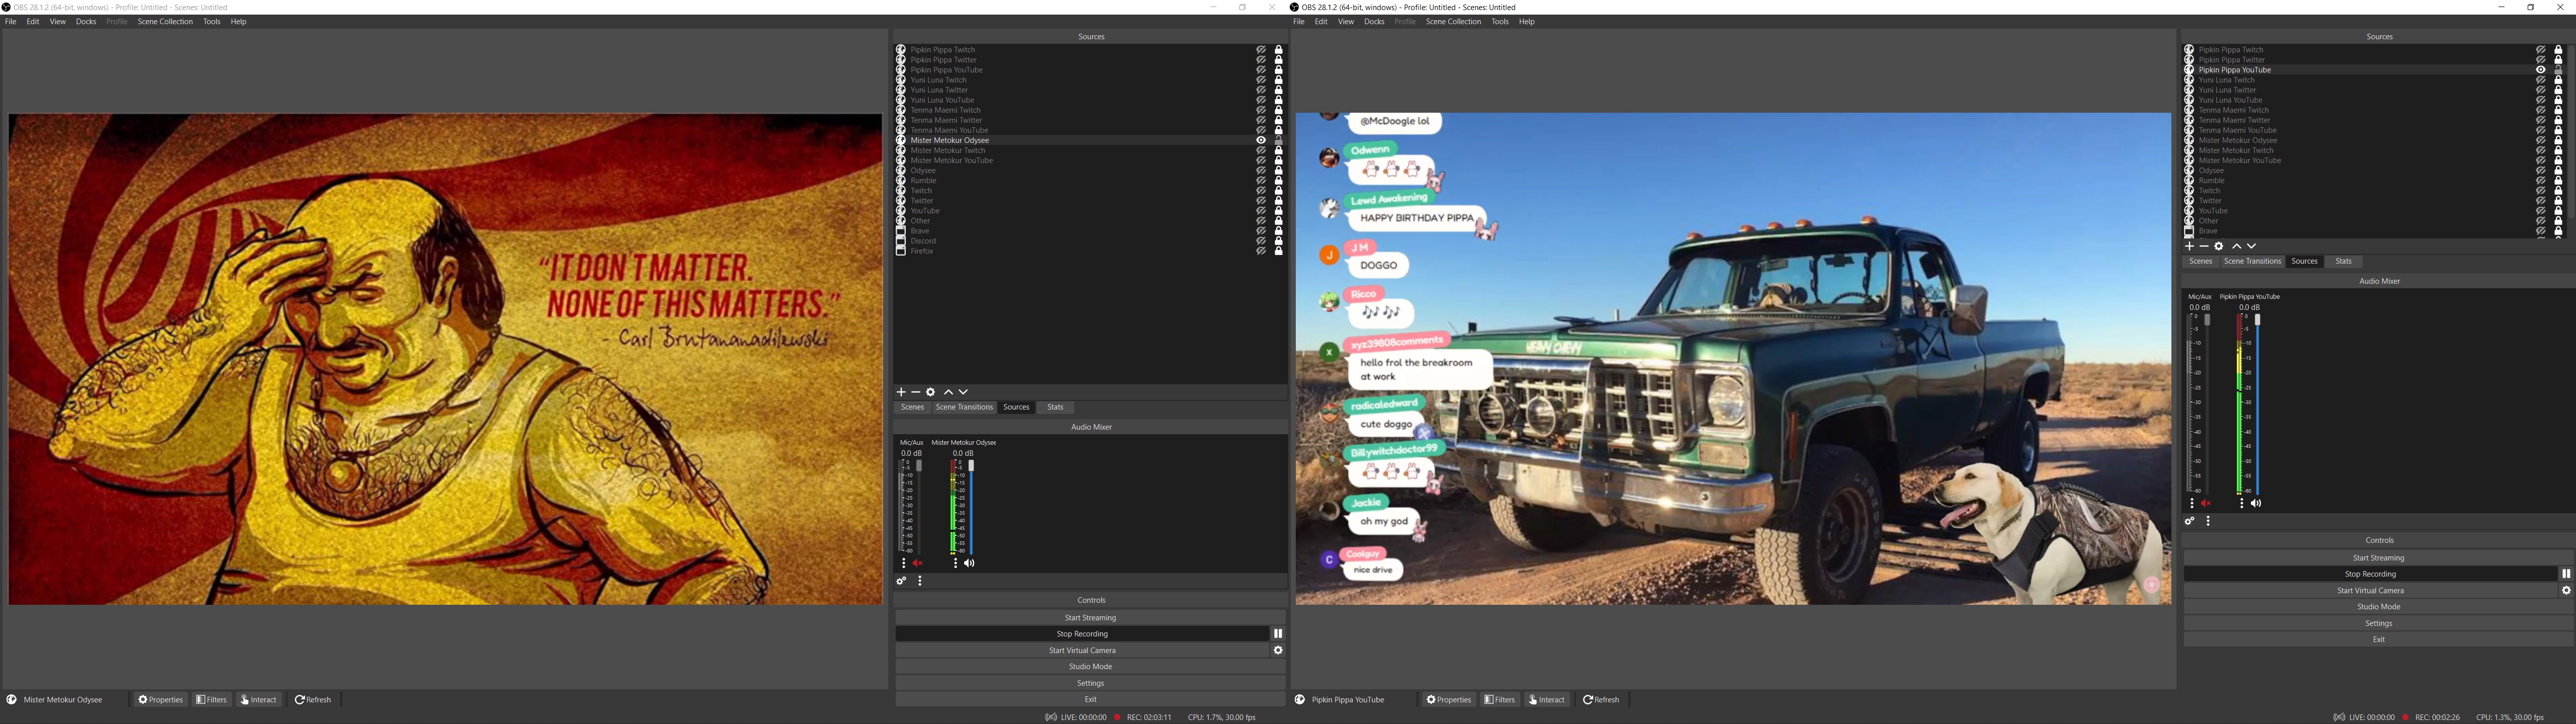Lock Pipkin Pippa YouTube source in right window
The width and height of the screenshot is (2576, 724).
[2558, 70]
